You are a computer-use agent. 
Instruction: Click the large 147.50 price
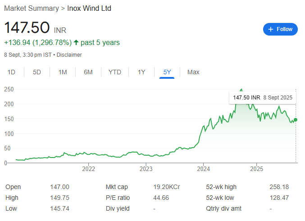[27, 27]
